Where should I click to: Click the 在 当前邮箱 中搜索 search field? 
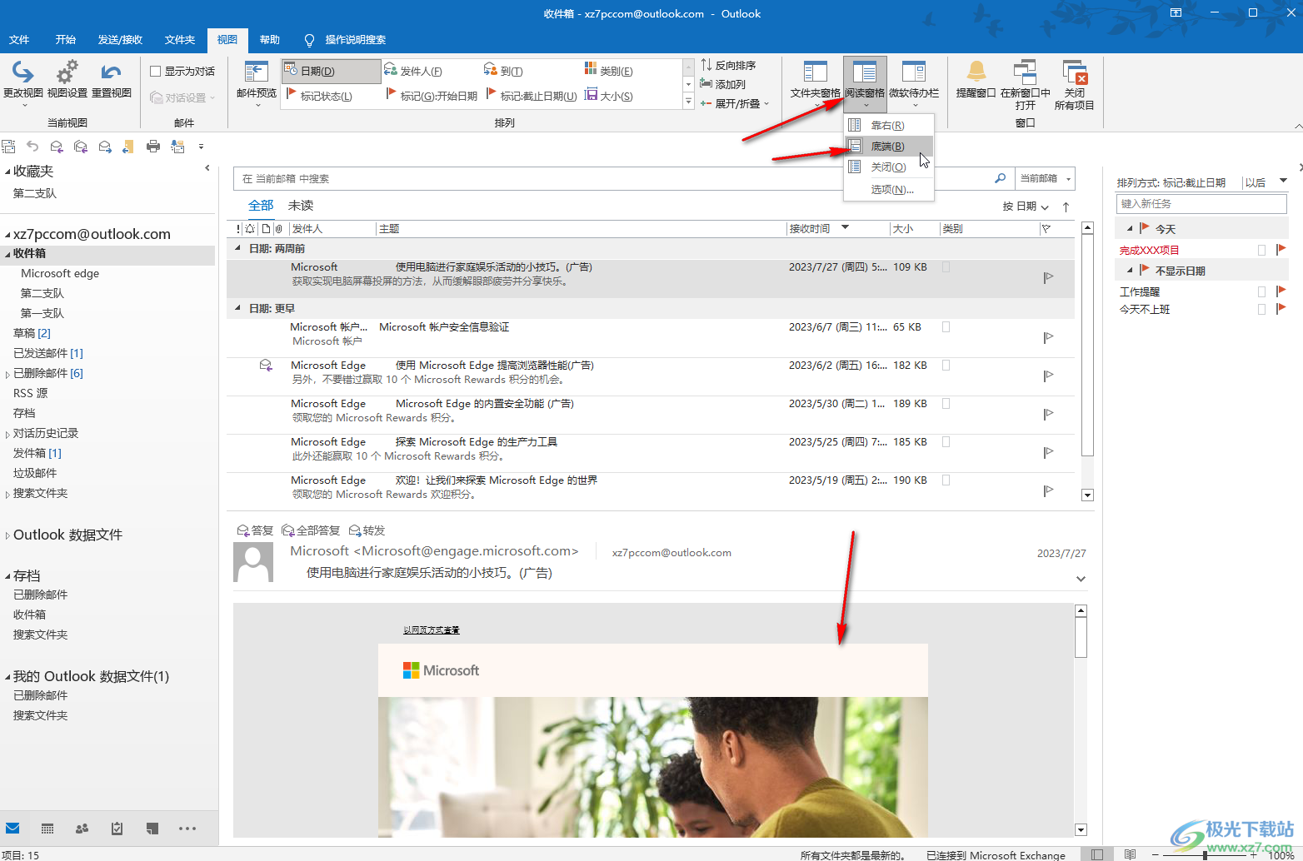pyautogui.click(x=612, y=178)
